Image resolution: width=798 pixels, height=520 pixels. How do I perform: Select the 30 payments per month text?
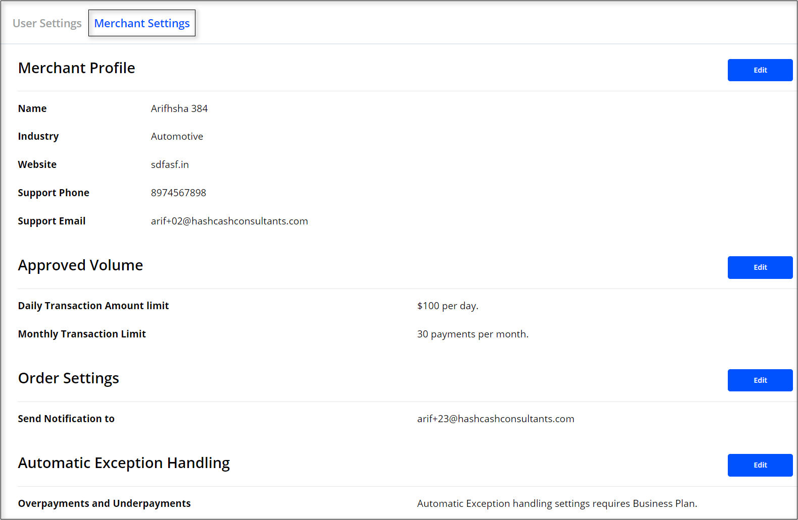[473, 334]
